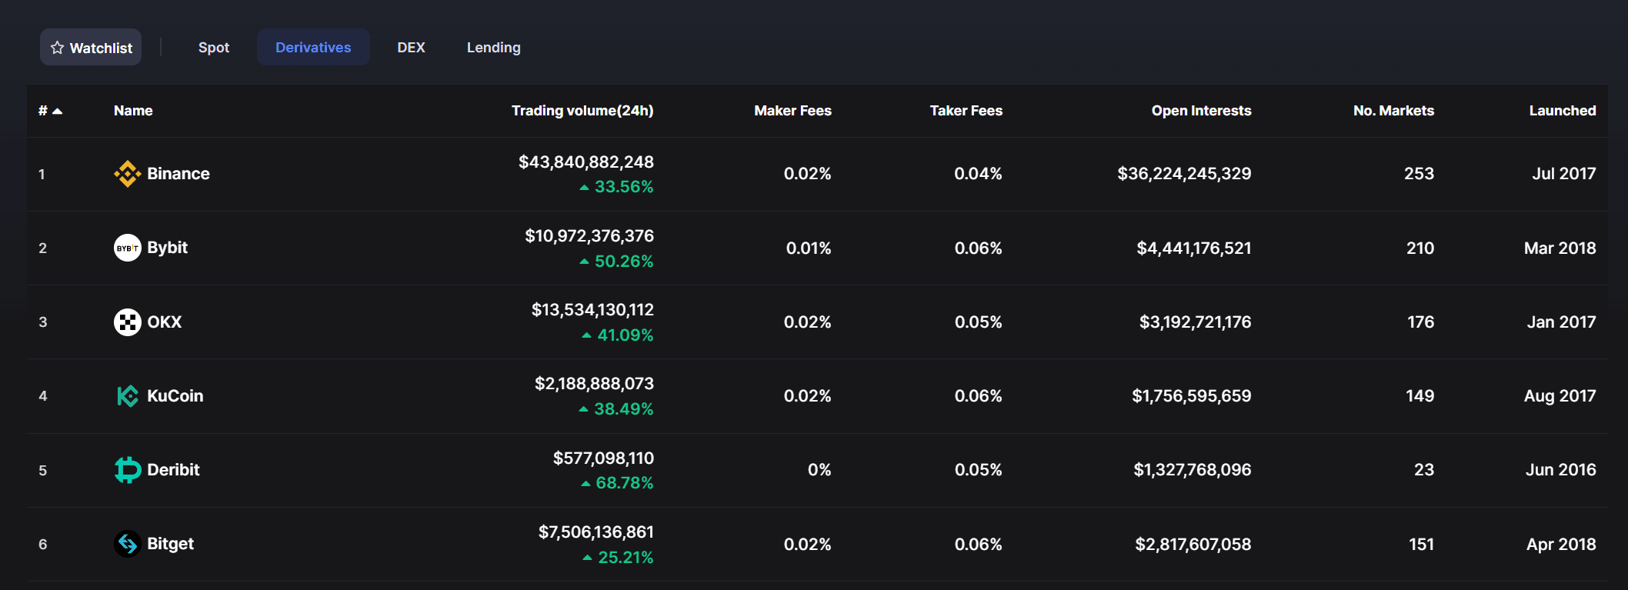
Task: Click the OKX logo icon
Action: click(x=128, y=322)
